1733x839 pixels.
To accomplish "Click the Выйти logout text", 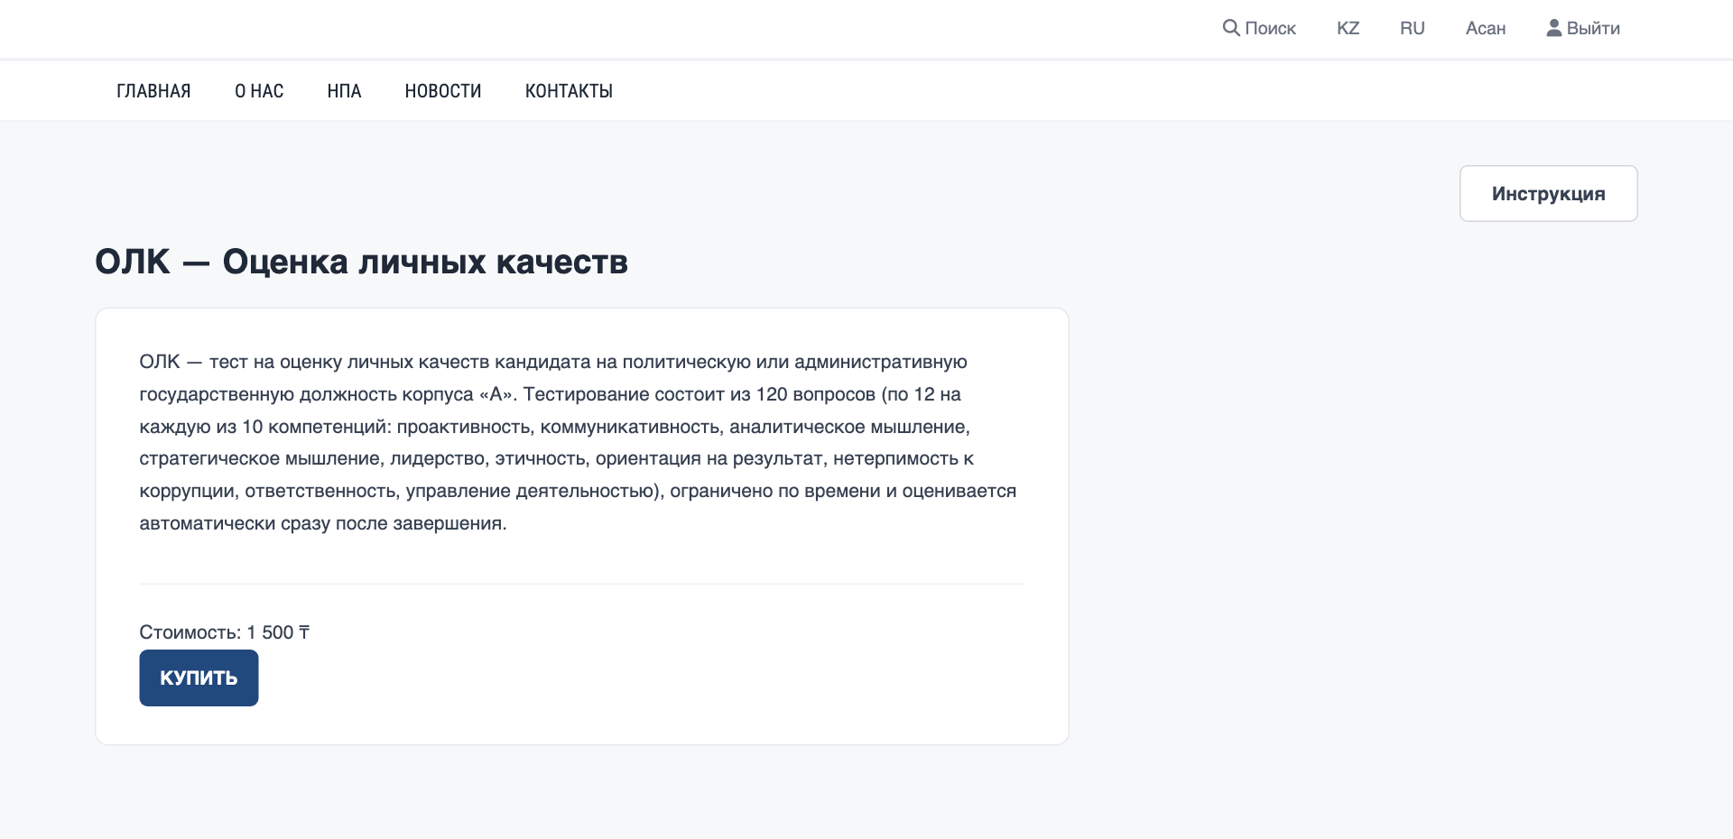I will click(1593, 28).
